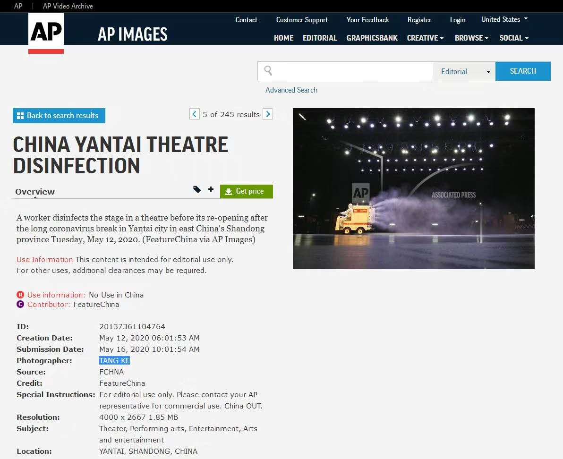563x459 pixels.
Task: Click inside the search text field
Action: [352, 71]
